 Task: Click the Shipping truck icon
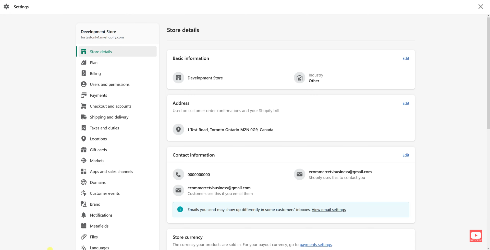(84, 117)
